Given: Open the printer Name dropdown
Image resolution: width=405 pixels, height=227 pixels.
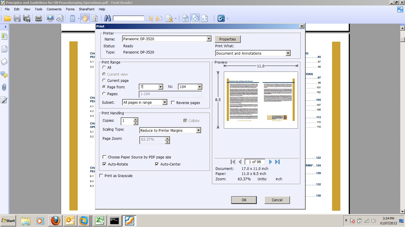Looking at the screenshot, I should click(209, 39).
